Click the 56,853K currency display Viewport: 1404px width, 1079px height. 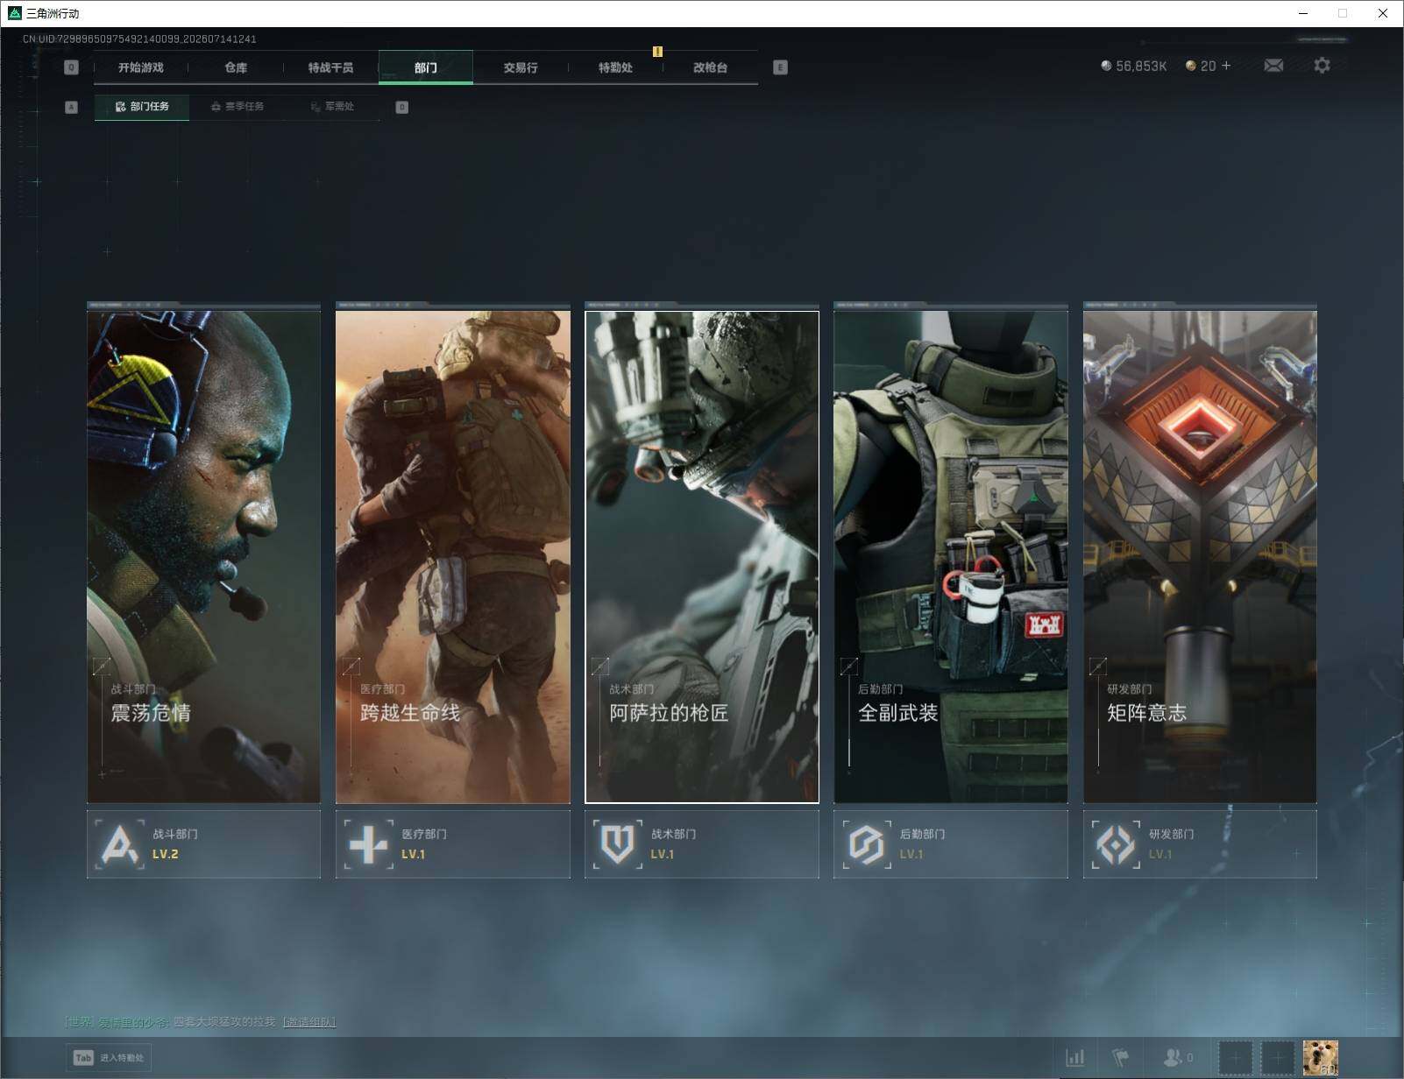tap(1134, 66)
